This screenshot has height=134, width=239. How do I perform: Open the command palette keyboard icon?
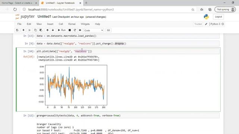pyautogui.click(x=108, y=30)
